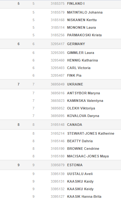This screenshot has width=121, height=199.
Task: Open the FINLAND I team row
Action: [x=60, y=4]
